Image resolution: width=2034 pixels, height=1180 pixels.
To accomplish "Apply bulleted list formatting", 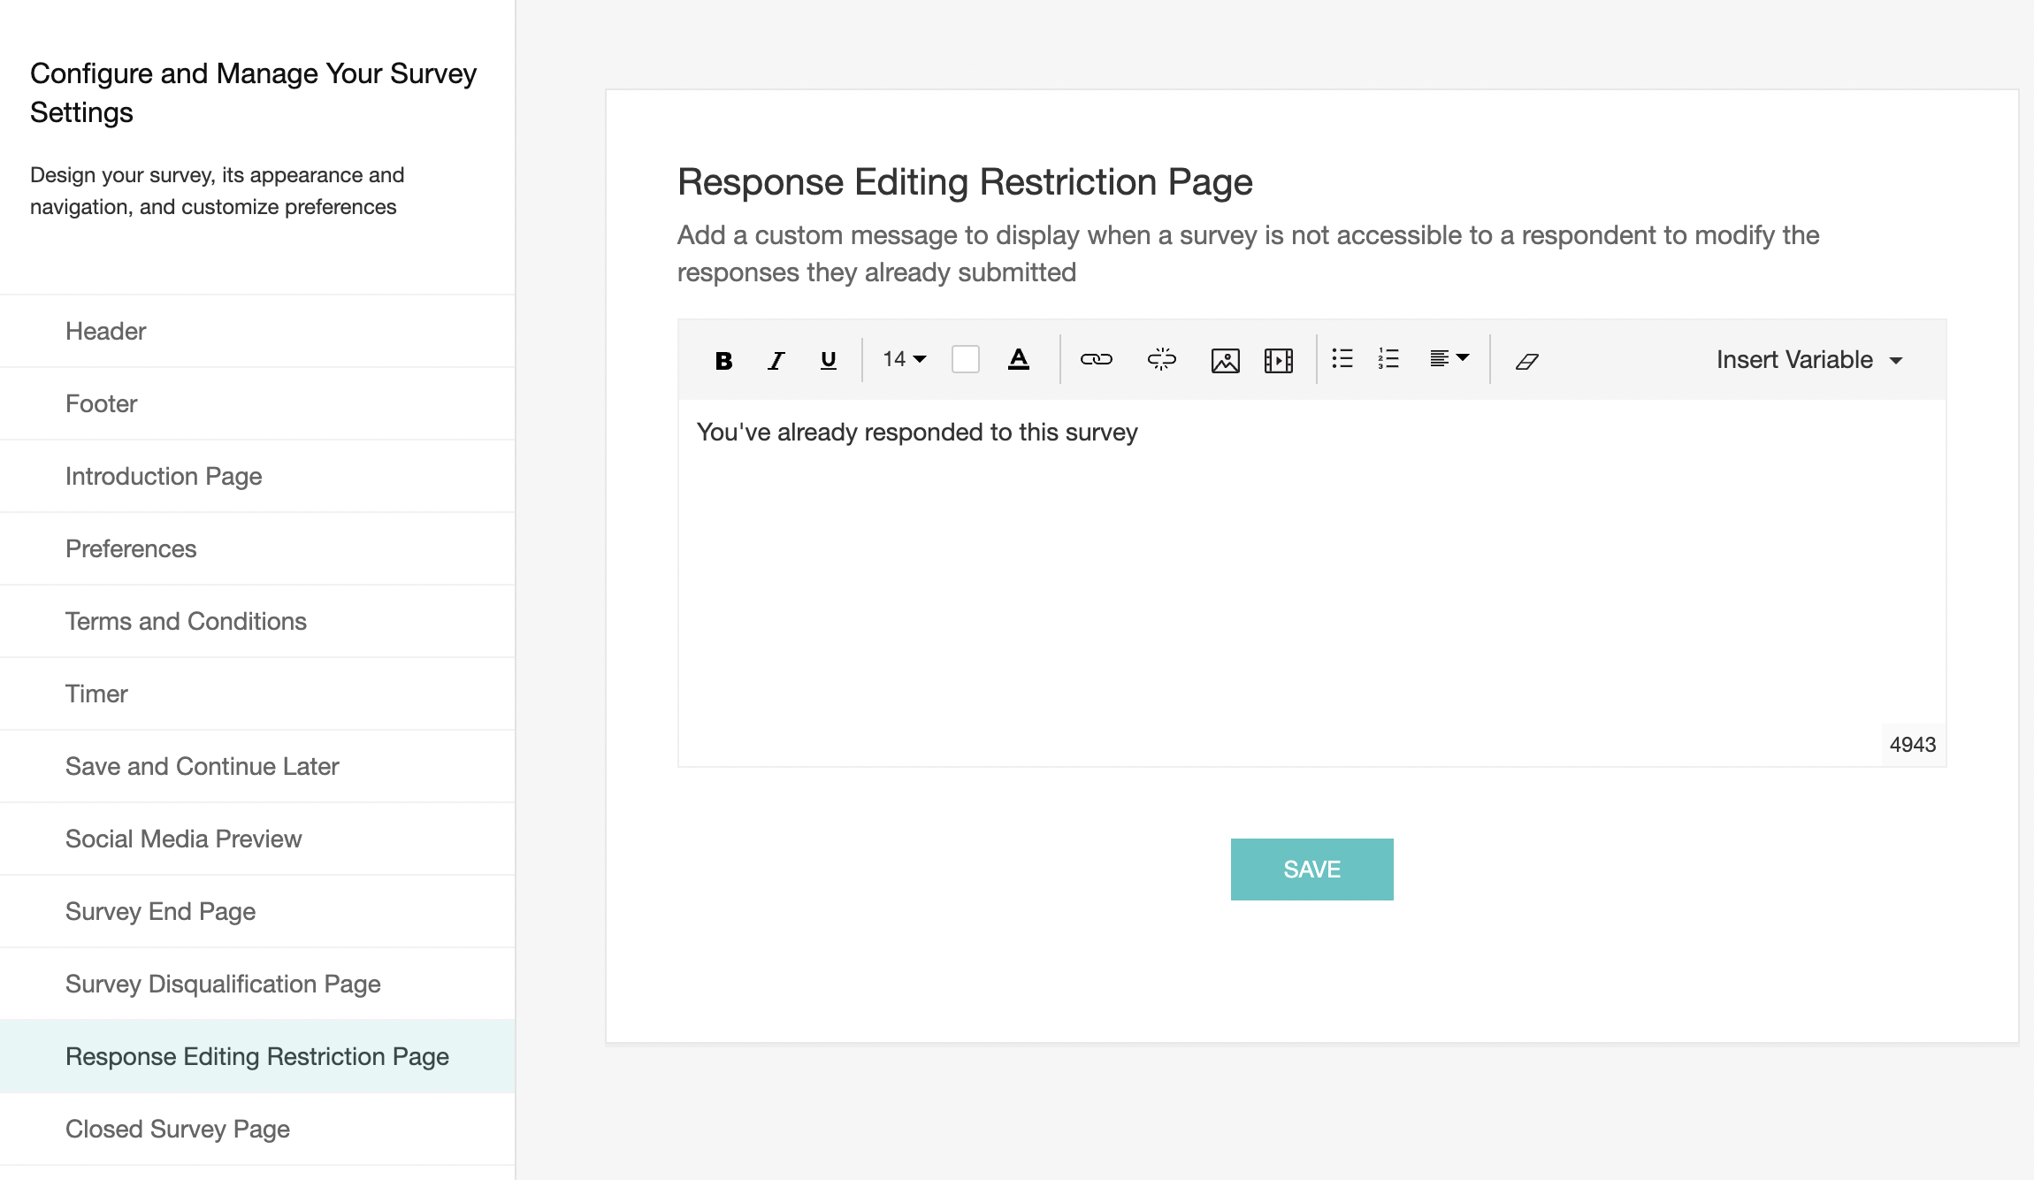I will coord(1342,358).
